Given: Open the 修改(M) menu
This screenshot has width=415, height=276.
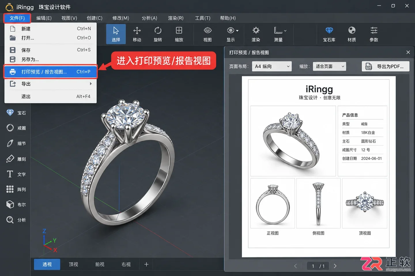Looking at the screenshot, I should pos(120,18).
